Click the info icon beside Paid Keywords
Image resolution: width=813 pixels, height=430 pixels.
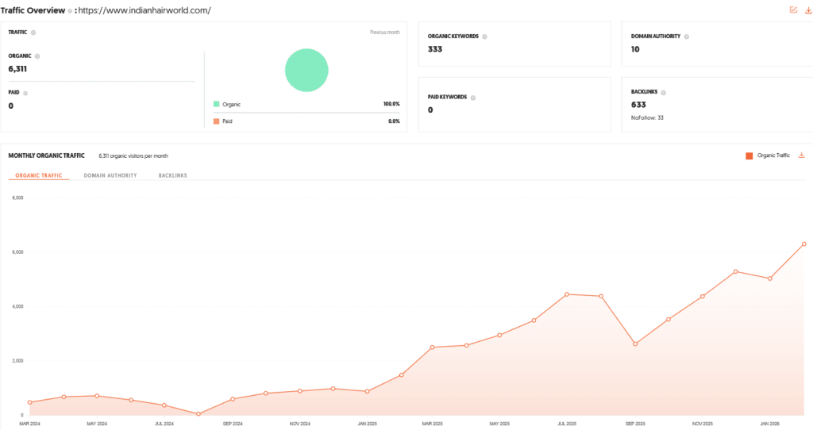474,98
